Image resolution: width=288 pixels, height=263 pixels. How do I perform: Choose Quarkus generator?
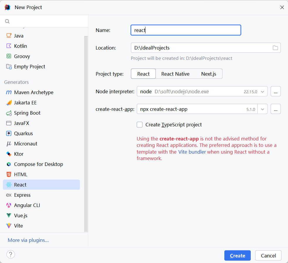42,133
